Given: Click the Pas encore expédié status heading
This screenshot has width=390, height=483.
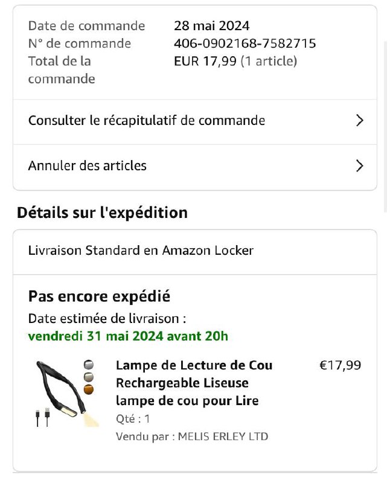Looking at the screenshot, I should pyautogui.click(x=99, y=296).
